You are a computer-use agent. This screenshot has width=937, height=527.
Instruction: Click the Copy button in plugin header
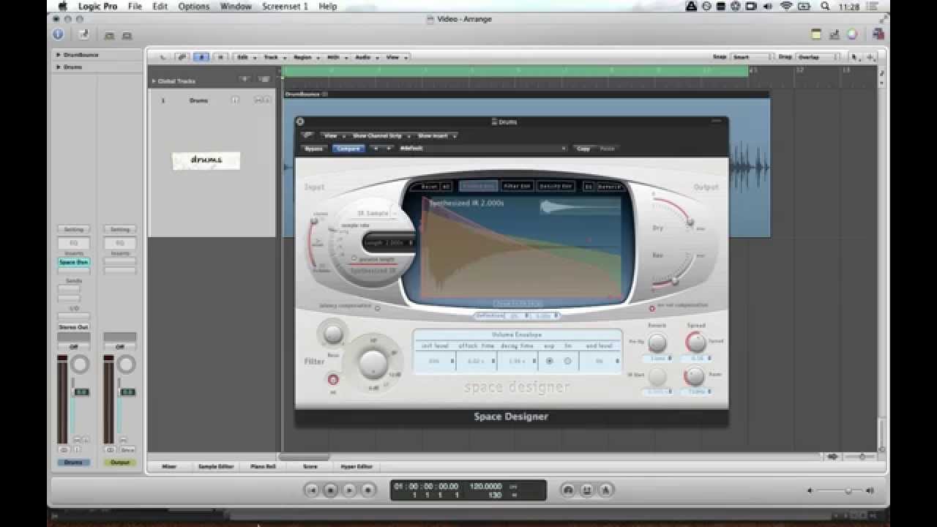click(x=583, y=149)
